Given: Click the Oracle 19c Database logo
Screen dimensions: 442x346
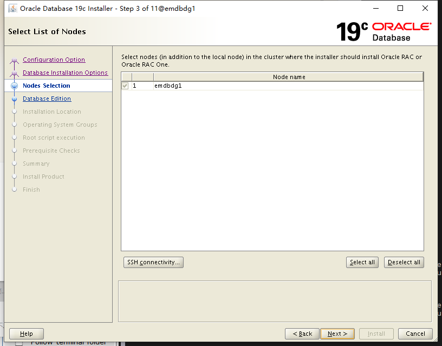Looking at the screenshot, I should 384,31.
